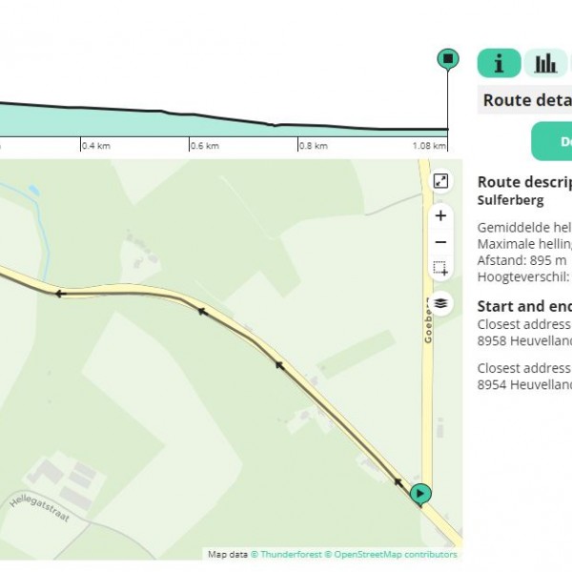Click the Goeberg road label on map

[428, 317]
